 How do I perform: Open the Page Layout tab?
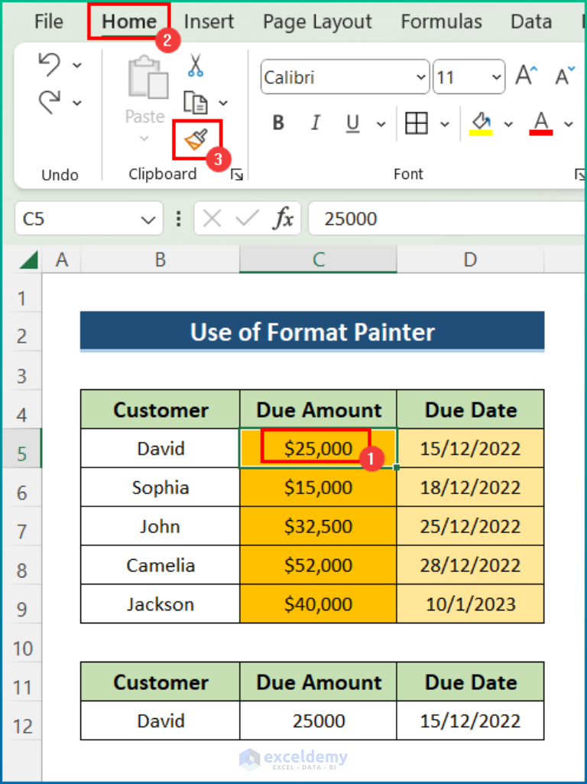pyautogui.click(x=317, y=21)
